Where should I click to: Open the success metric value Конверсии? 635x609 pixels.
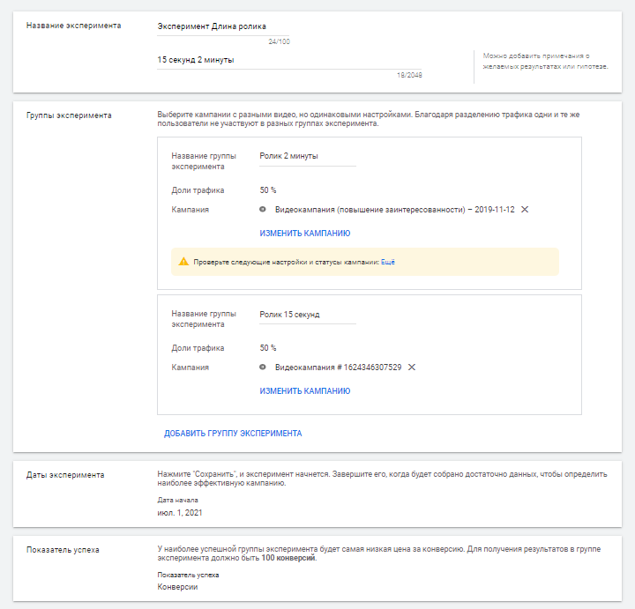tap(177, 587)
